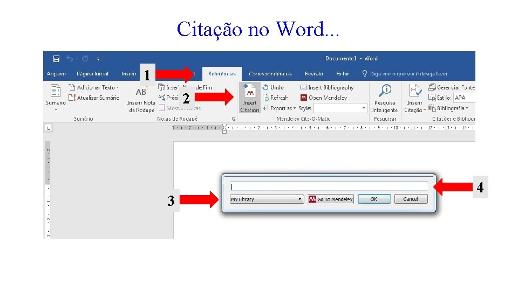Select the Referências tab
Viewport: 518px width, 291px height.
222,74
